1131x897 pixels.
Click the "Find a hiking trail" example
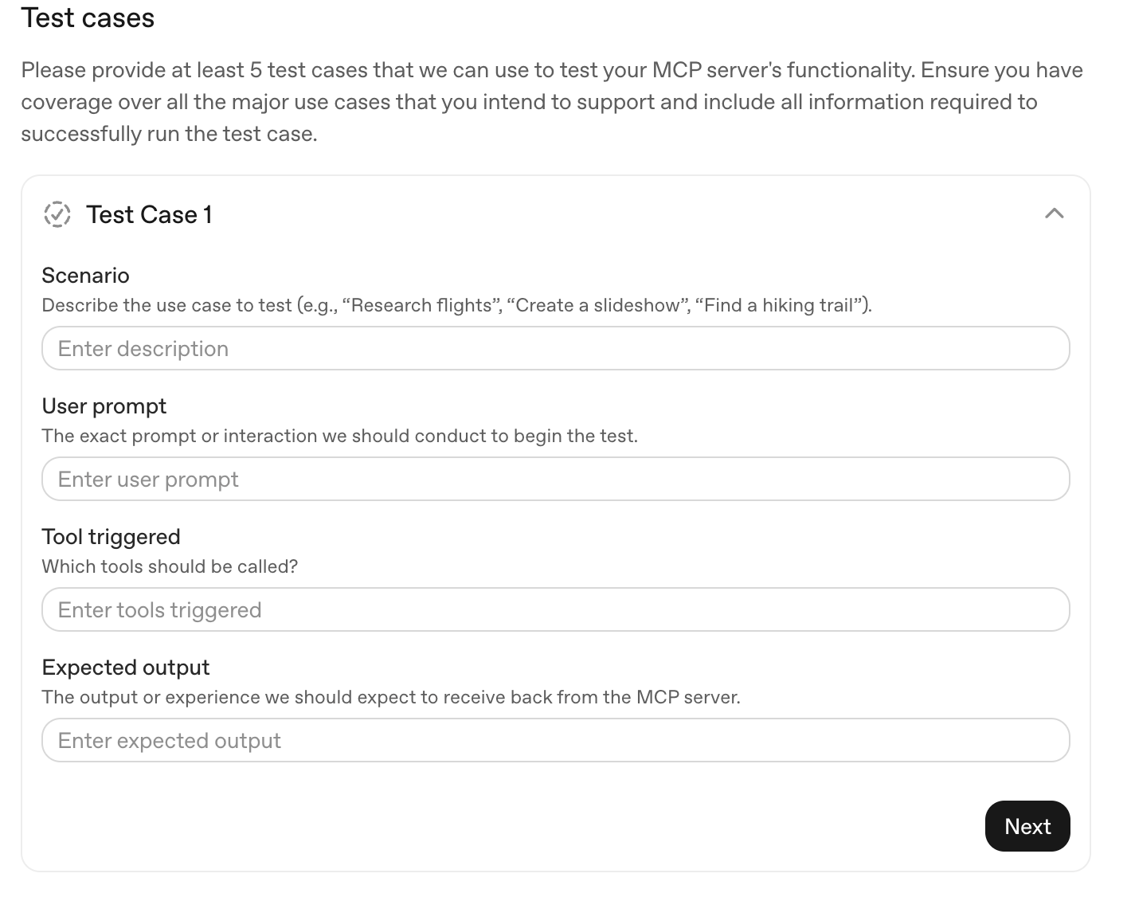[x=781, y=305]
